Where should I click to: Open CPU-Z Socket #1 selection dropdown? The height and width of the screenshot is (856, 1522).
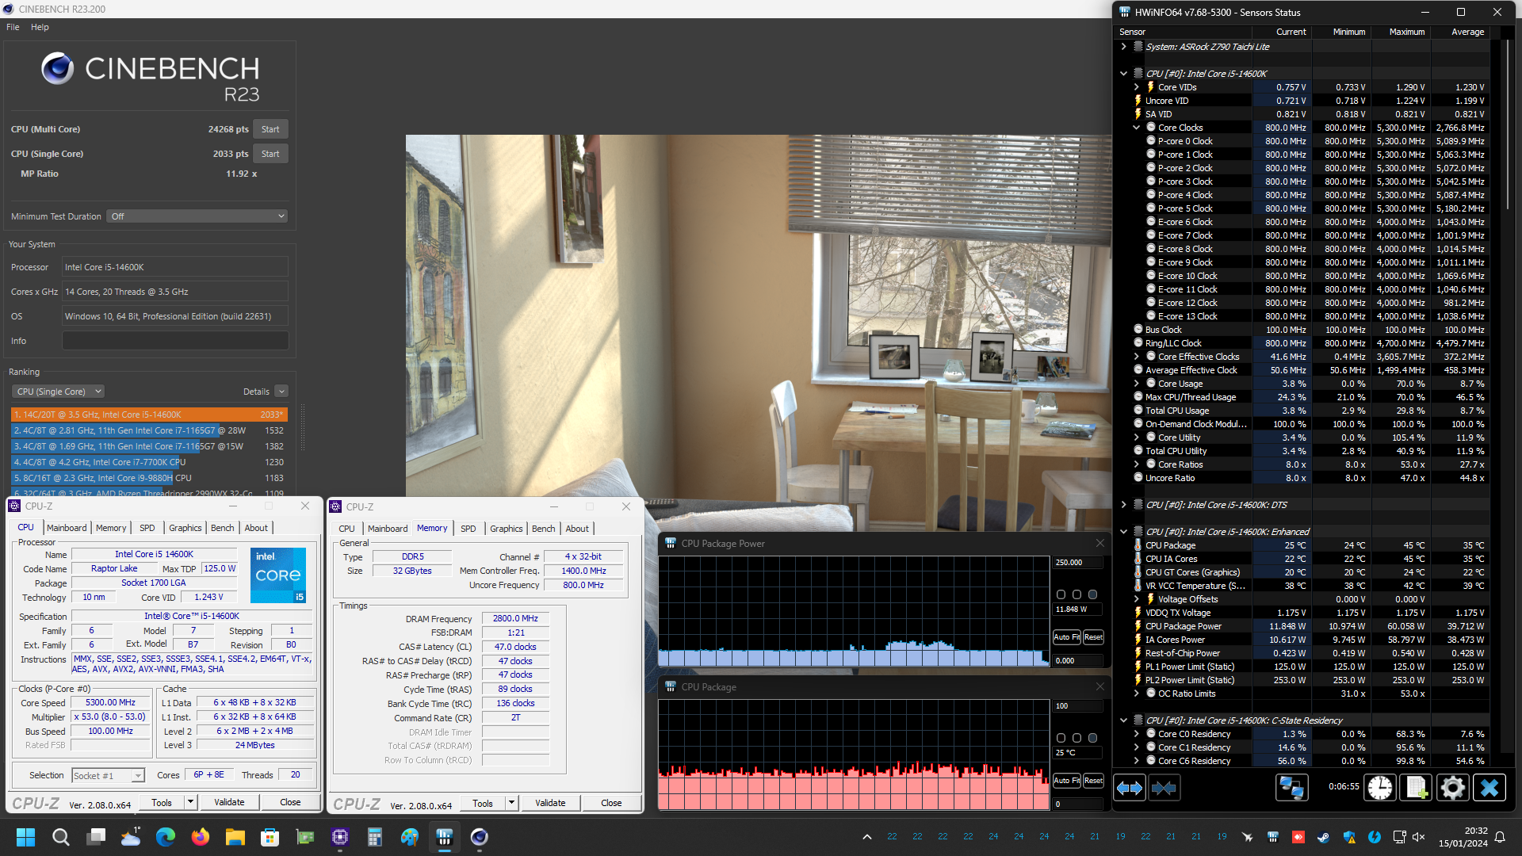[108, 776]
